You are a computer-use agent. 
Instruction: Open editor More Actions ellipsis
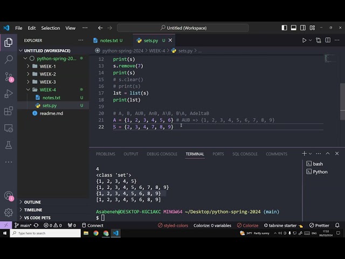[x=337, y=40]
